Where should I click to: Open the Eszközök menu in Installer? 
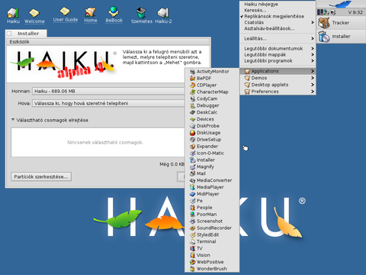pyautogui.click(x=19, y=42)
